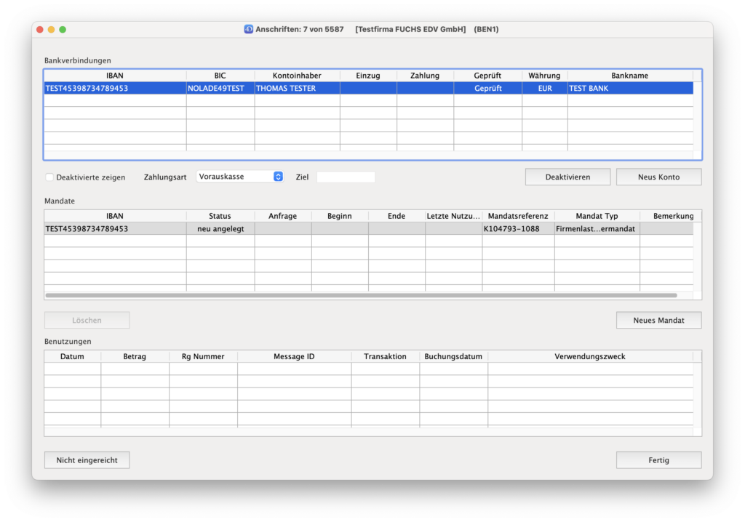Sort by Mandatsreferenz column header
Image resolution: width=745 pixels, height=522 pixels.
tap(517, 216)
